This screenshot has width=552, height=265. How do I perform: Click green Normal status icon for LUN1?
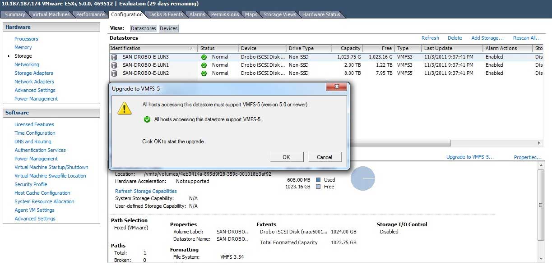pos(204,65)
